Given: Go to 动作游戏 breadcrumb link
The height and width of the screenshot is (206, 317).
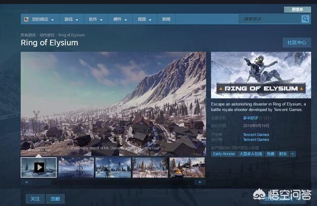Looking at the screenshot, I should coord(47,35).
